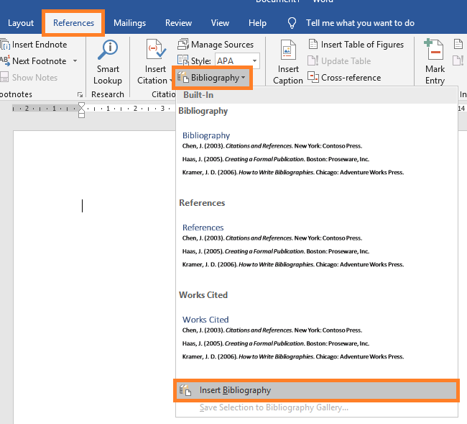Click the Built-In gallery header
The width and height of the screenshot is (467, 424).
coord(316,95)
